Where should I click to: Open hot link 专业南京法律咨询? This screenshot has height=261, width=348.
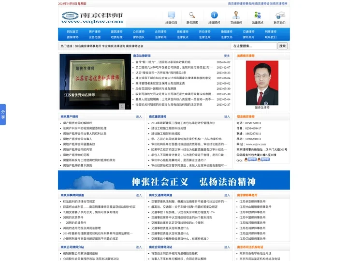(x=114, y=46)
